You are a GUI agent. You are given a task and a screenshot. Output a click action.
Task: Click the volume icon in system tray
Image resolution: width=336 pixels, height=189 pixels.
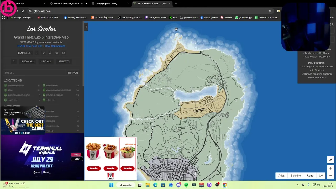coord(318,185)
